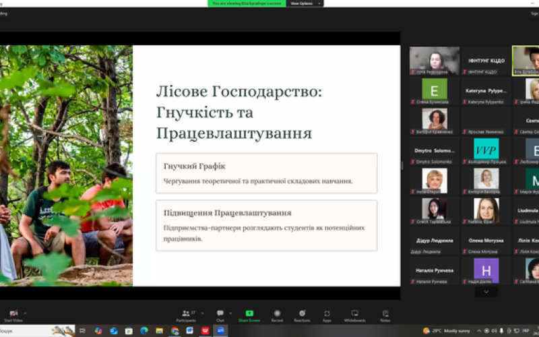
Task: Open Google Chrome from the taskbar
Action: click(175, 331)
